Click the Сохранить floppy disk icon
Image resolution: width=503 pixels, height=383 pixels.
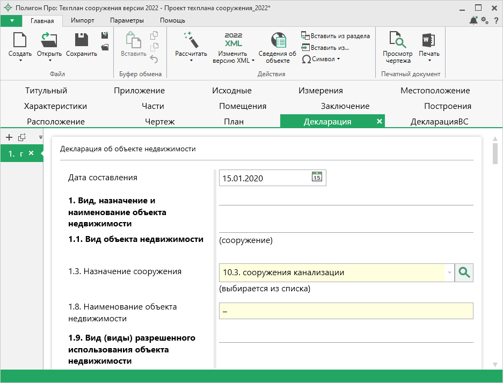click(82, 41)
